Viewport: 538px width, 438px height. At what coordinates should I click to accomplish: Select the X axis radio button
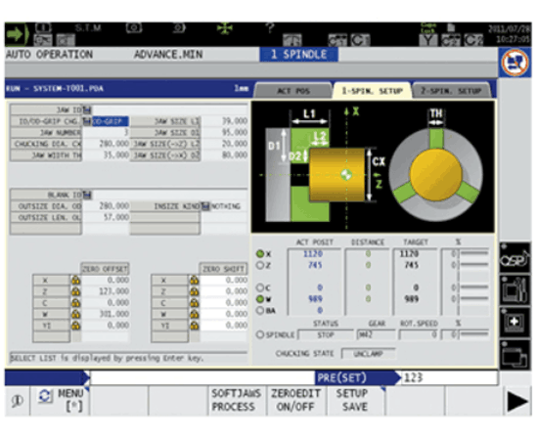260,254
